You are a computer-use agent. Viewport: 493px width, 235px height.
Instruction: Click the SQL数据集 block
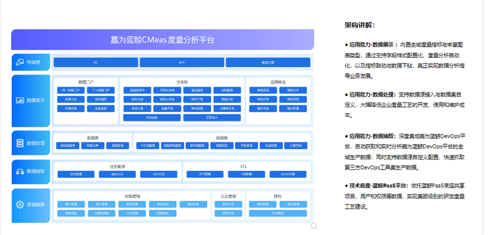(148, 146)
